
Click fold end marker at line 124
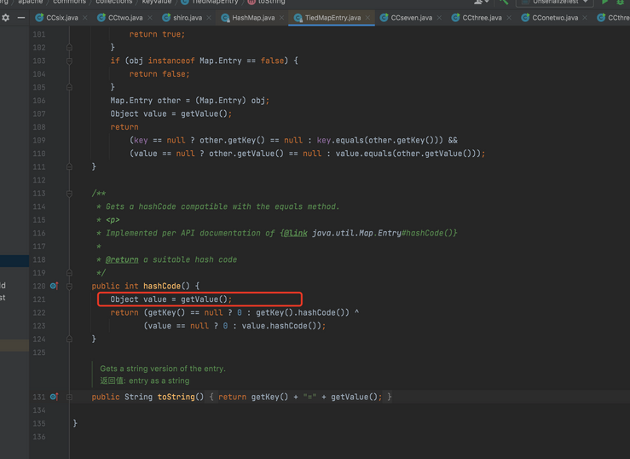point(69,339)
